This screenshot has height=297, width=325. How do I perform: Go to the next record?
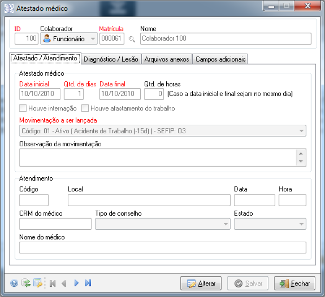pyautogui.click(x=76, y=283)
